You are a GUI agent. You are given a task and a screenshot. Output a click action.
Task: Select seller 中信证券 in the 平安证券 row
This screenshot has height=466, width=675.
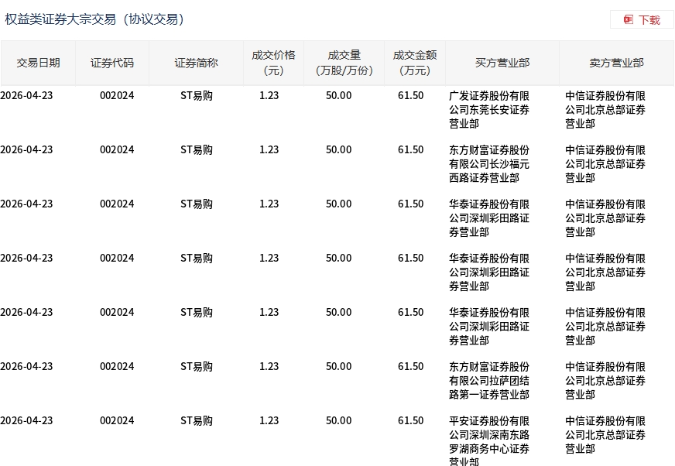605,435
